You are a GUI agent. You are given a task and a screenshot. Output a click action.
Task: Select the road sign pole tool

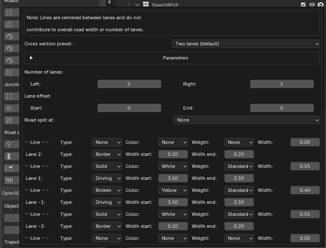(12, 144)
